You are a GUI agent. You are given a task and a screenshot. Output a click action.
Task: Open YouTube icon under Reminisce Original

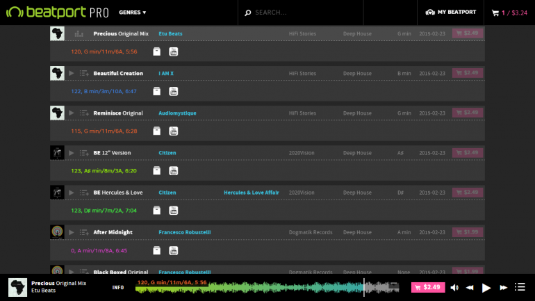pos(173,131)
